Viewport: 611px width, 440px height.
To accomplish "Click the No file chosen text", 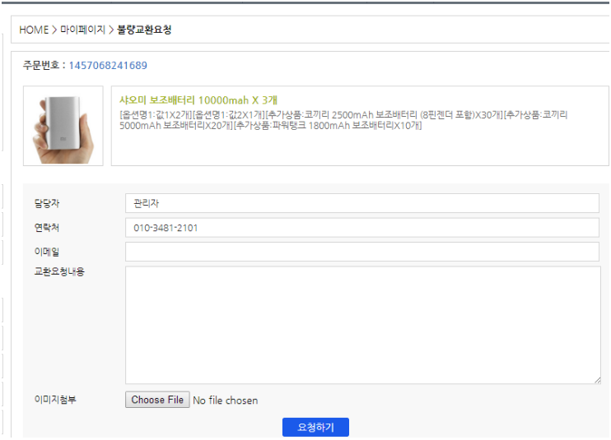I will point(225,401).
